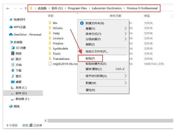This screenshot has width=178, height=132.
Task: Expand chevron after Labcenter Electronics breadcrumb
Action: (124, 8)
